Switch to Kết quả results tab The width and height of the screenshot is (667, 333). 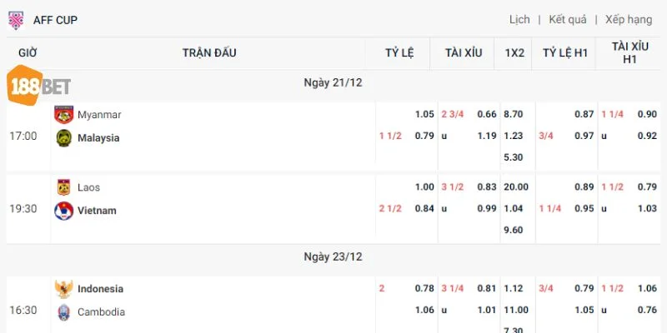(568, 20)
